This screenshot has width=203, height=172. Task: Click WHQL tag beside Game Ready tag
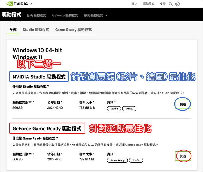(x=136, y=160)
